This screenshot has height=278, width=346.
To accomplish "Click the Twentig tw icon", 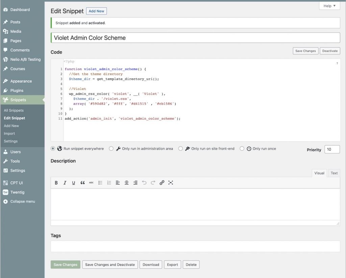I will click(5, 192).
